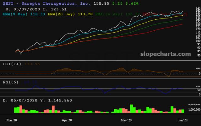Screen dimensions: 201x126
Task: Click the 1,000,000 volume axis label
Action: pyautogui.click(x=192, y=109)
